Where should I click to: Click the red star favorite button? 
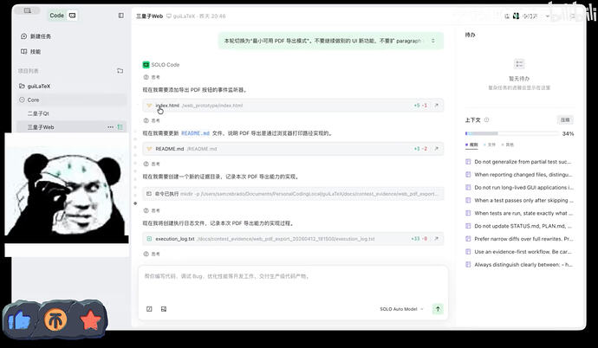[90, 319]
